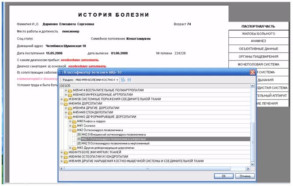Open the Раздел dropdown M00-M99
Screen dimensions: 293x186
coord(117,80)
